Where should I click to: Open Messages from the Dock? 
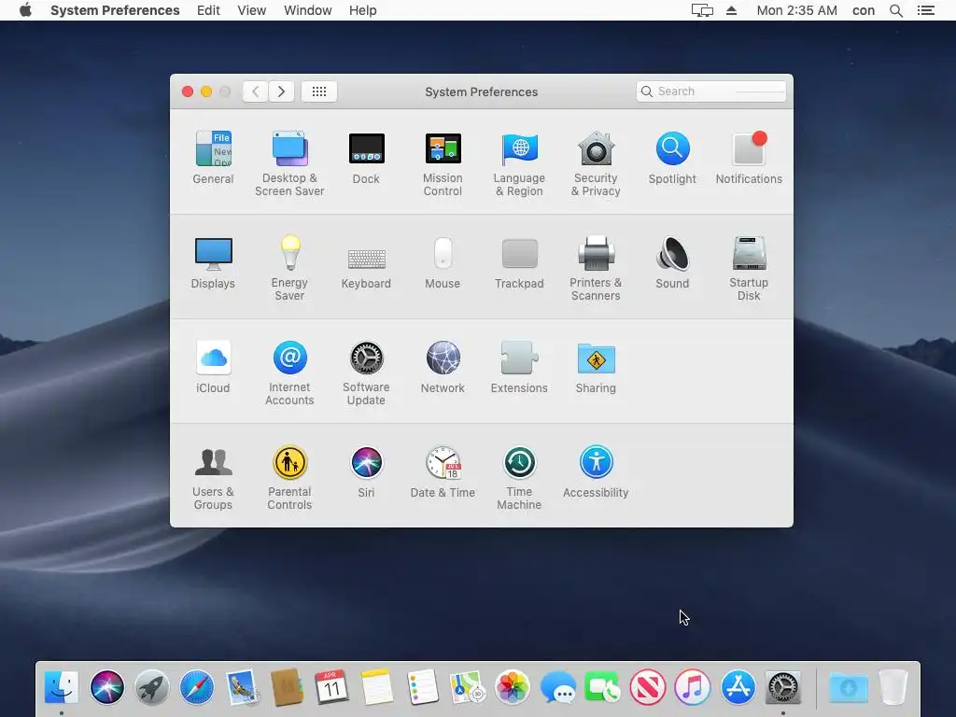click(x=557, y=687)
